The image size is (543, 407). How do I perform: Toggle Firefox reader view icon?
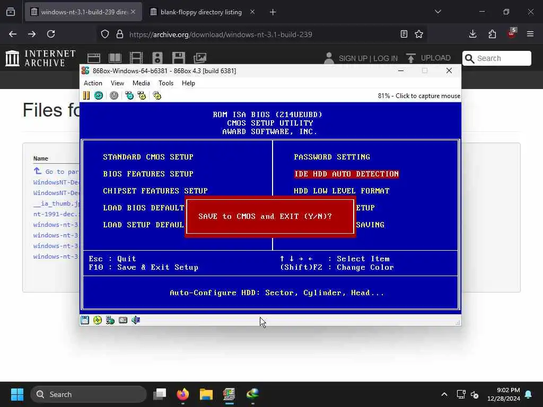tap(404, 34)
